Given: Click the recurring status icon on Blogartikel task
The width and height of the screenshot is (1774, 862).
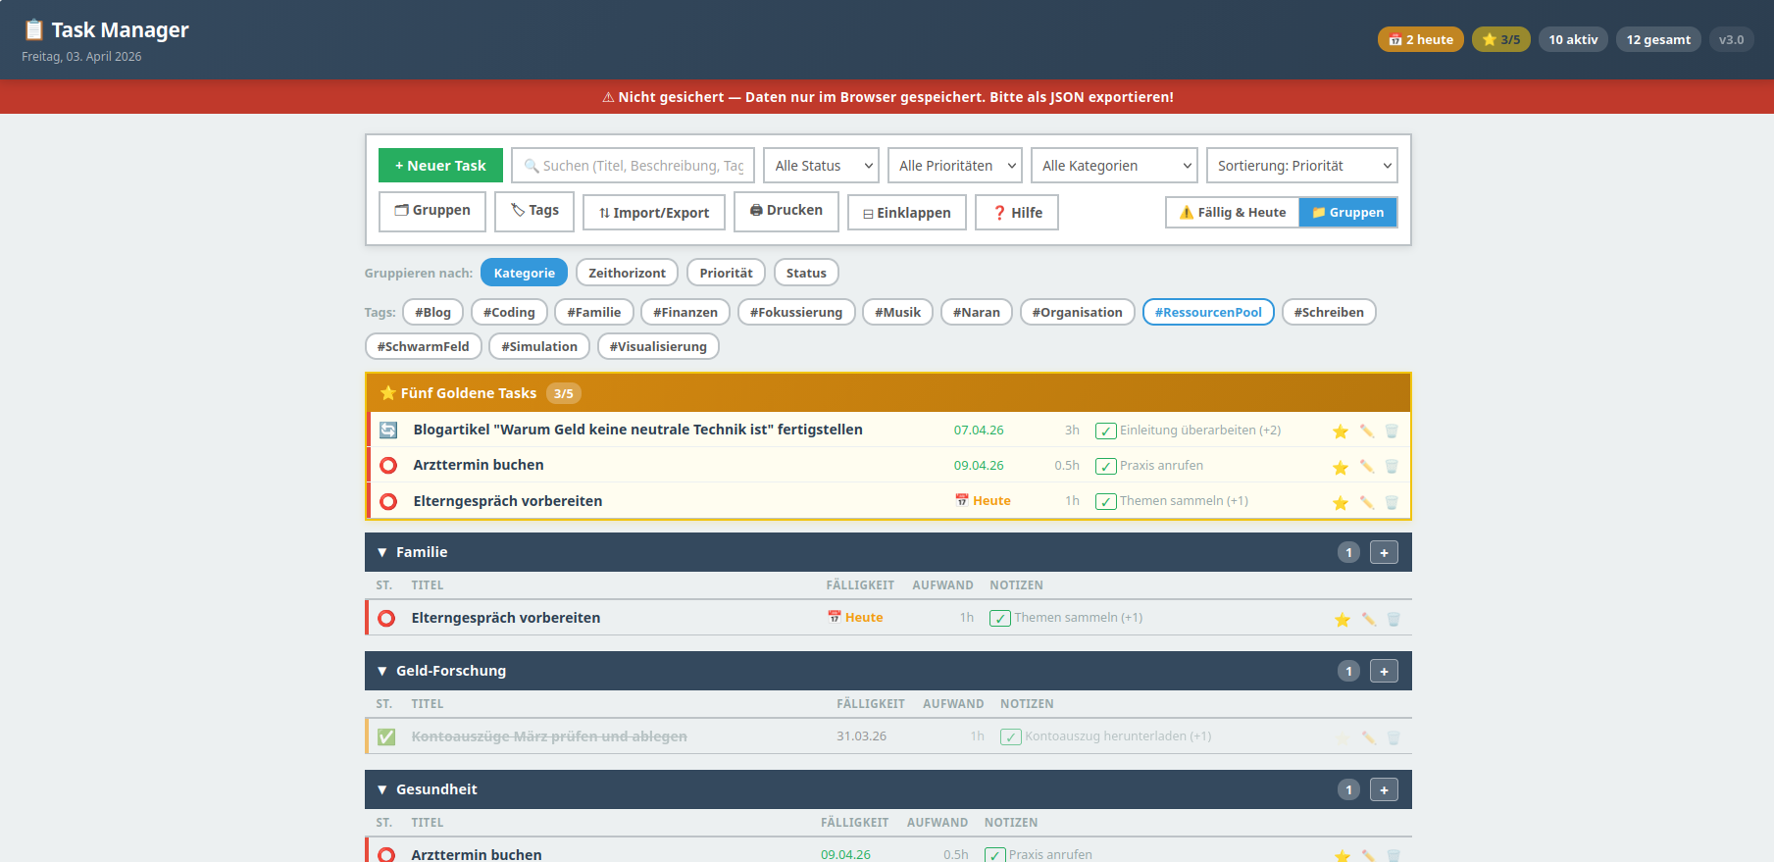Looking at the screenshot, I should [x=388, y=431].
